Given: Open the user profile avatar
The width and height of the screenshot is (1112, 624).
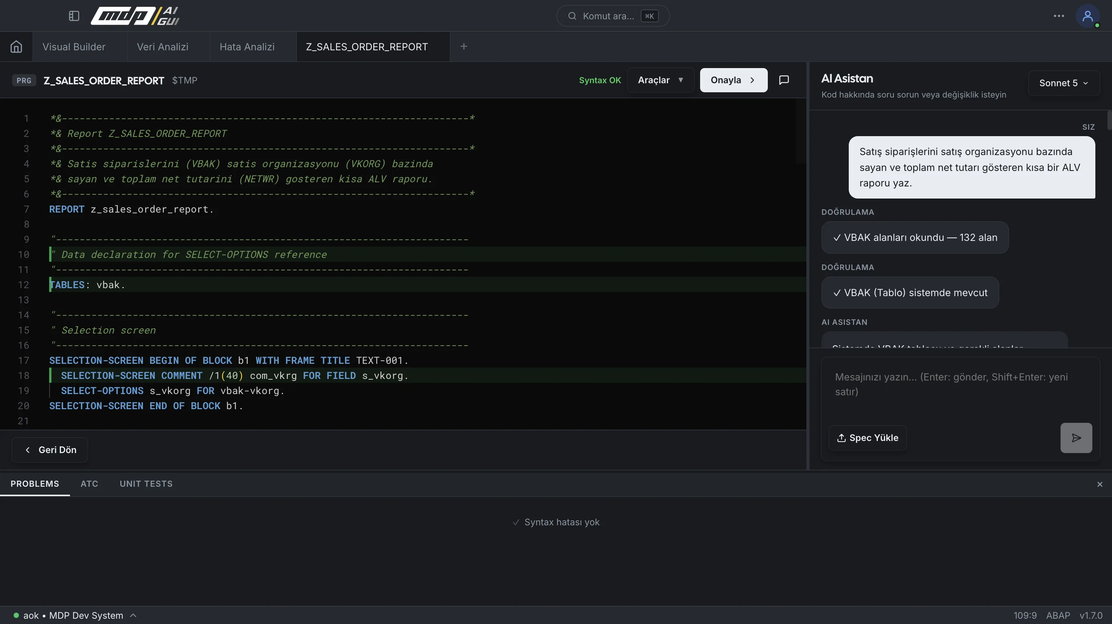Looking at the screenshot, I should [x=1087, y=16].
